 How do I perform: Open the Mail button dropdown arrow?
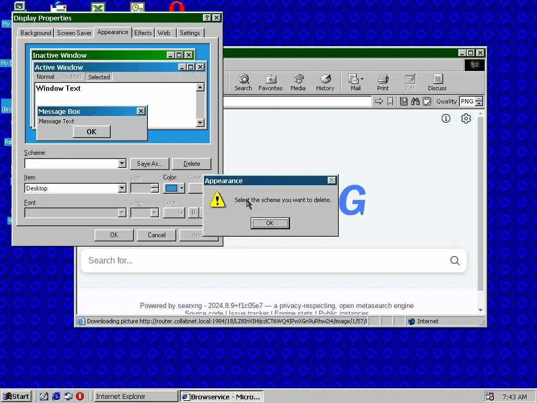[362, 79]
